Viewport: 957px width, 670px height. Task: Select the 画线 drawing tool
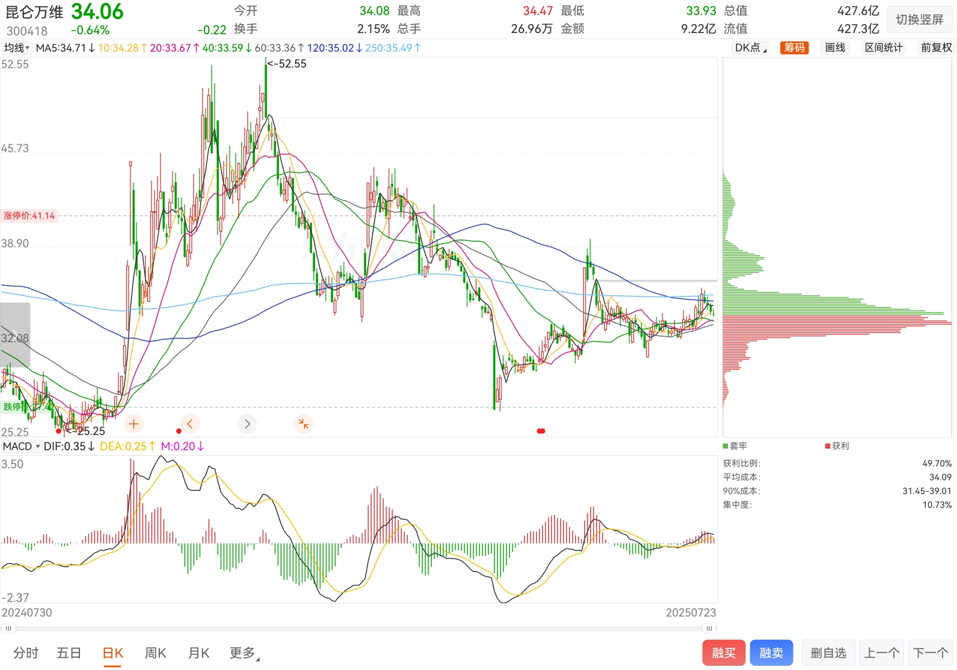[x=835, y=48]
